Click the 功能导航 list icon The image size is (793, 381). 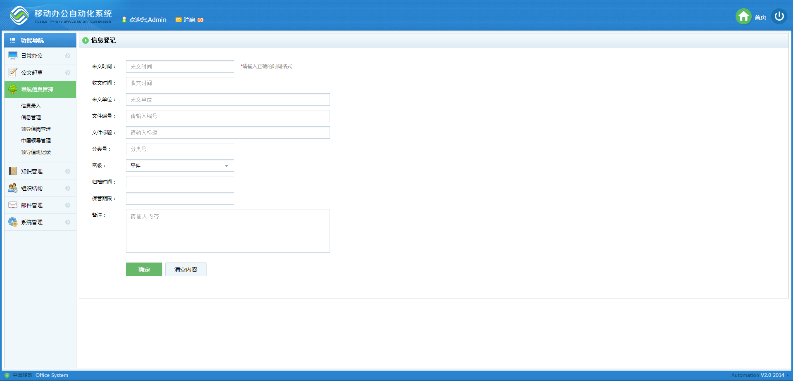coord(13,40)
